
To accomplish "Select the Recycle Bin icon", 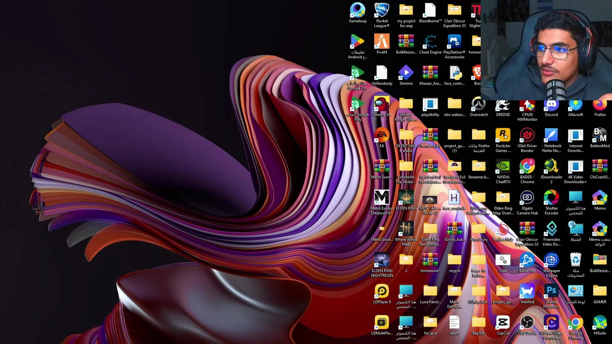I will (x=576, y=265).
